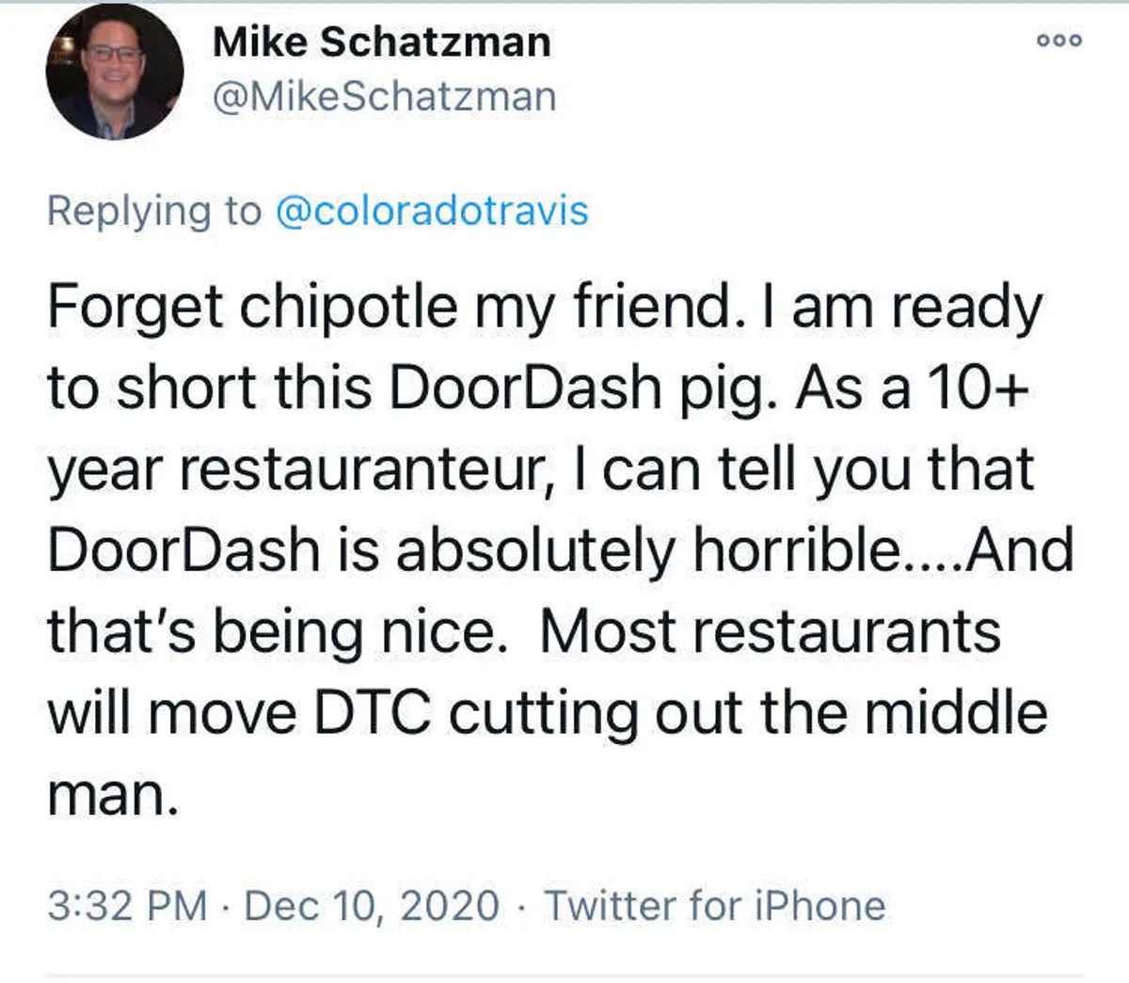The height and width of the screenshot is (983, 1129).
Task: Click the word "absolutely" in the tweet
Action: pos(534,550)
